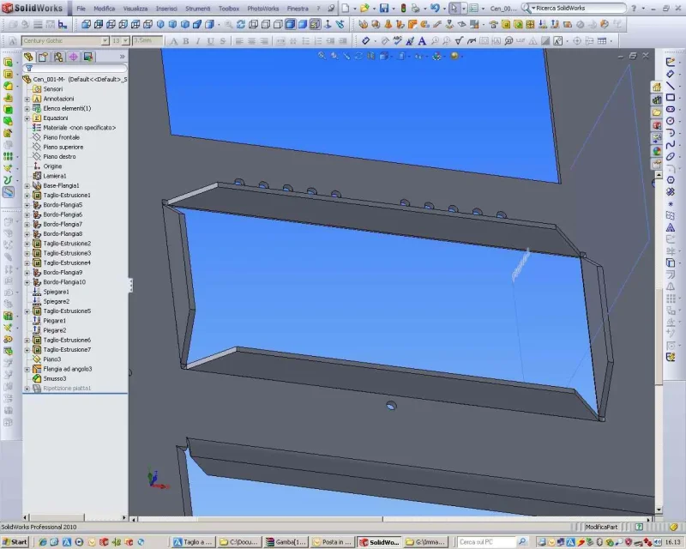Click the Spline sketch tool icon
The width and height of the screenshot is (686, 549).
(671, 144)
